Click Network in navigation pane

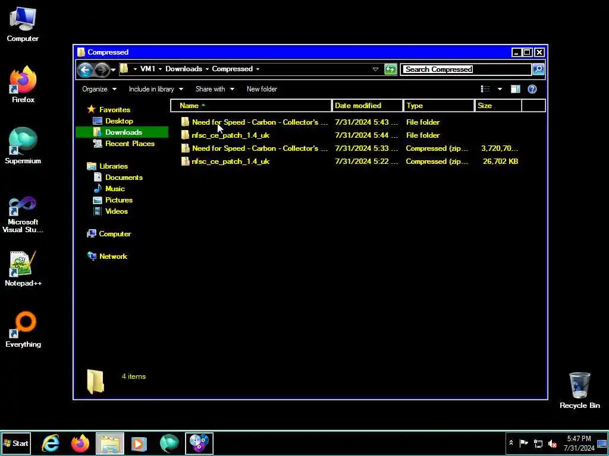click(113, 256)
